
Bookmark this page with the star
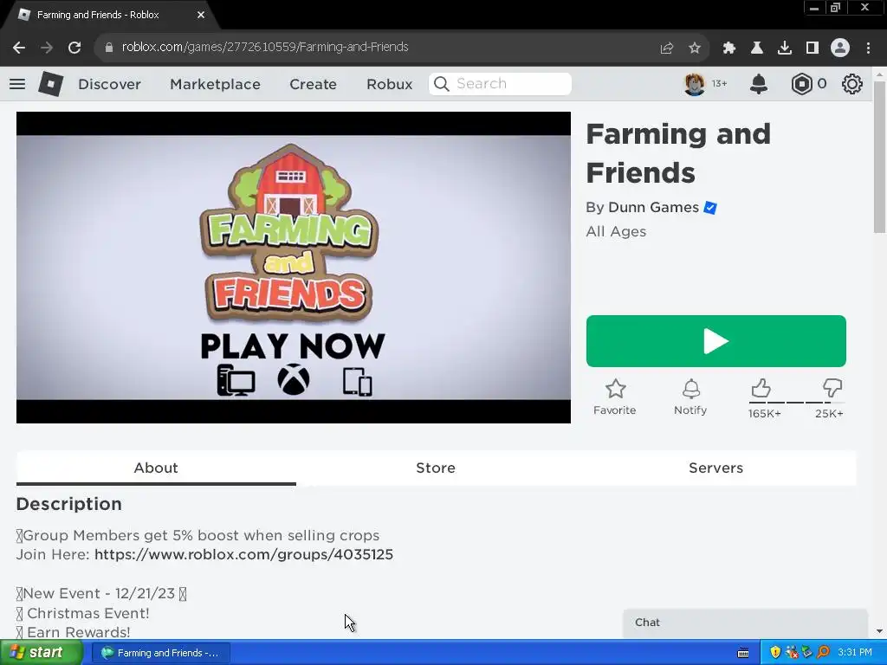[695, 48]
